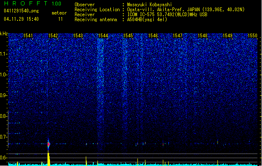
Task: Click the 'meteor' label
Action: (x=59, y=13)
